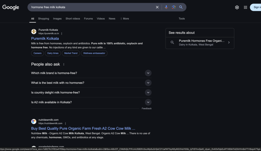Open 'Buy Best Quality Pure Organic' result
The width and height of the screenshot is (261, 151).
pyautogui.click(x=83, y=128)
